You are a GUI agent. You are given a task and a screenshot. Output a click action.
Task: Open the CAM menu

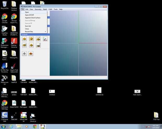coord(50,9)
